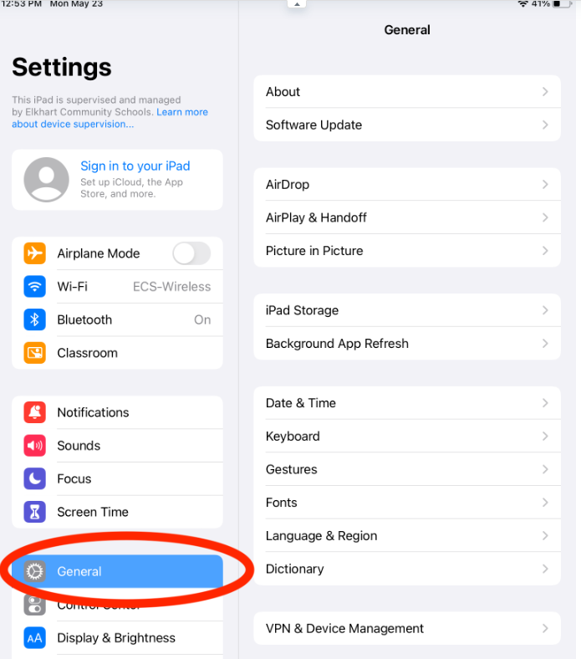Tap Sign in to your iPad
The width and height of the screenshot is (581, 659).
click(135, 166)
